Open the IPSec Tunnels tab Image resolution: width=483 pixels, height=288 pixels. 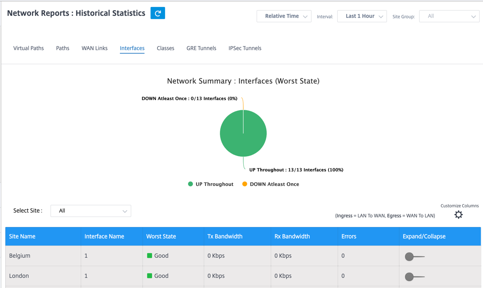[245, 48]
